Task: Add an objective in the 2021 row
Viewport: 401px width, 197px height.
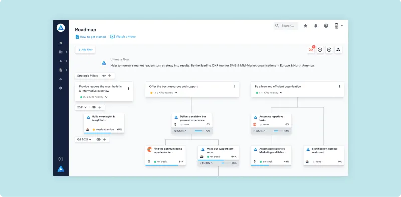Action: coord(100,107)
